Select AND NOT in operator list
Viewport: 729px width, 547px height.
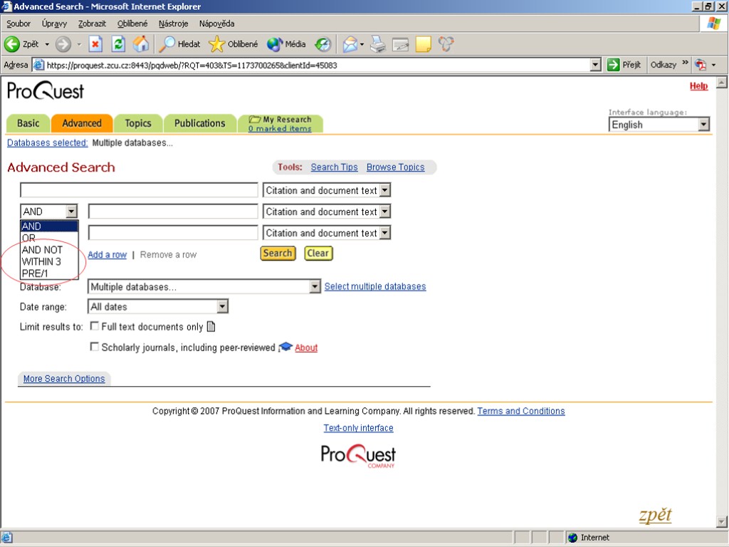(49, 250)
